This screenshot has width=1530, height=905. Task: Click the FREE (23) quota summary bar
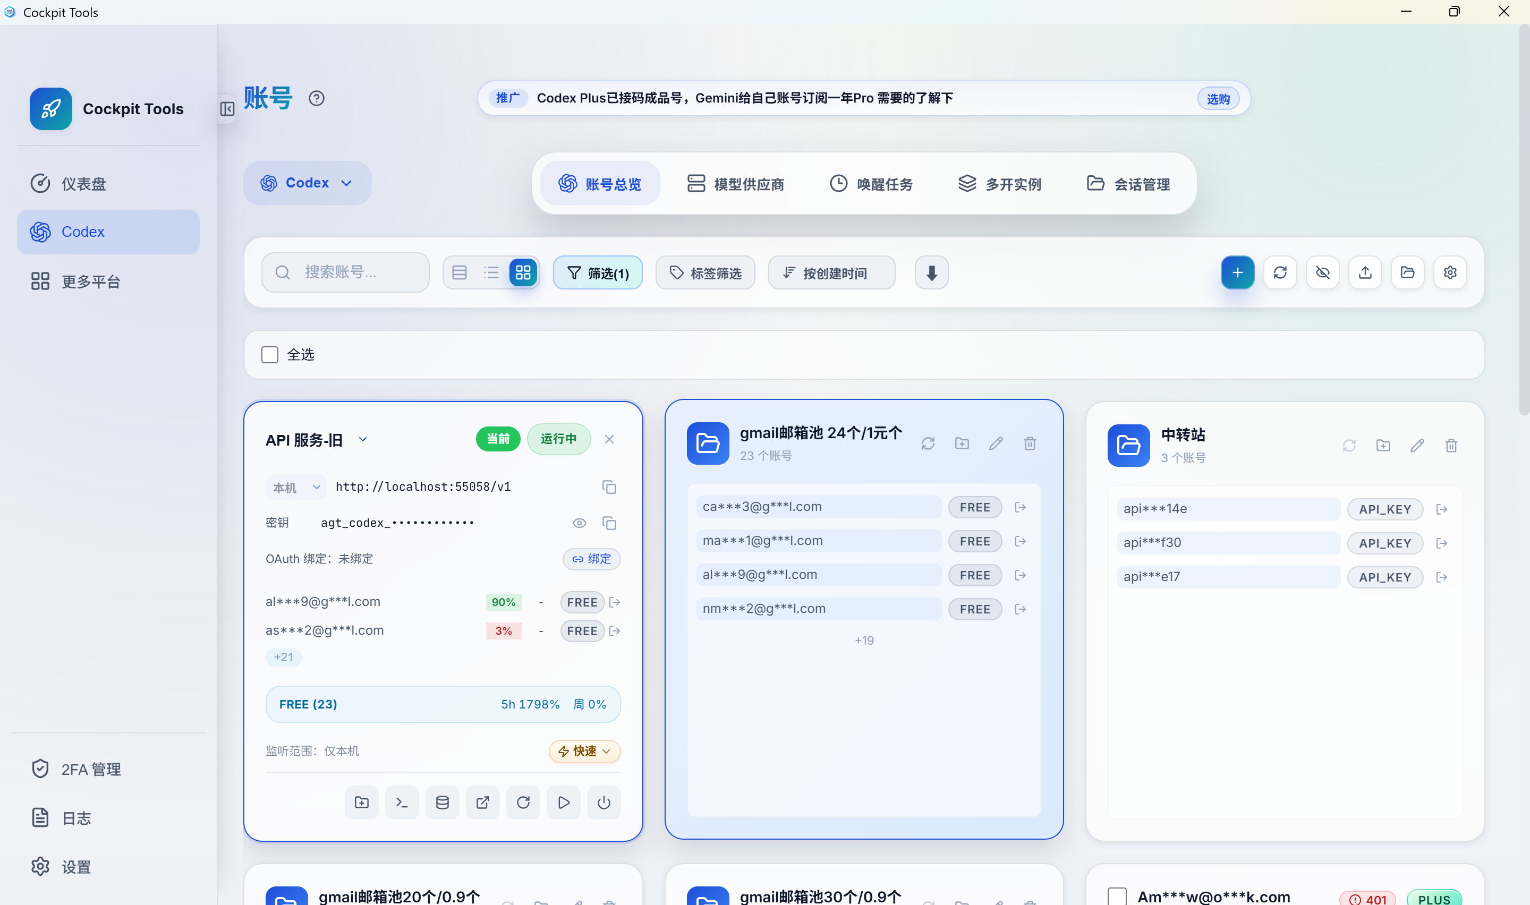(x=443, y=704)
